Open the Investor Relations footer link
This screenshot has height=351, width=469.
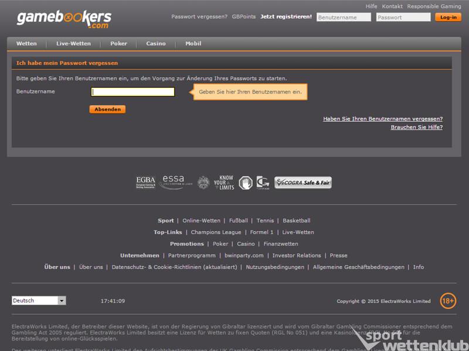297,256
